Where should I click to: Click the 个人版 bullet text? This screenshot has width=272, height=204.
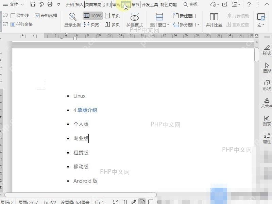(81, 124)
